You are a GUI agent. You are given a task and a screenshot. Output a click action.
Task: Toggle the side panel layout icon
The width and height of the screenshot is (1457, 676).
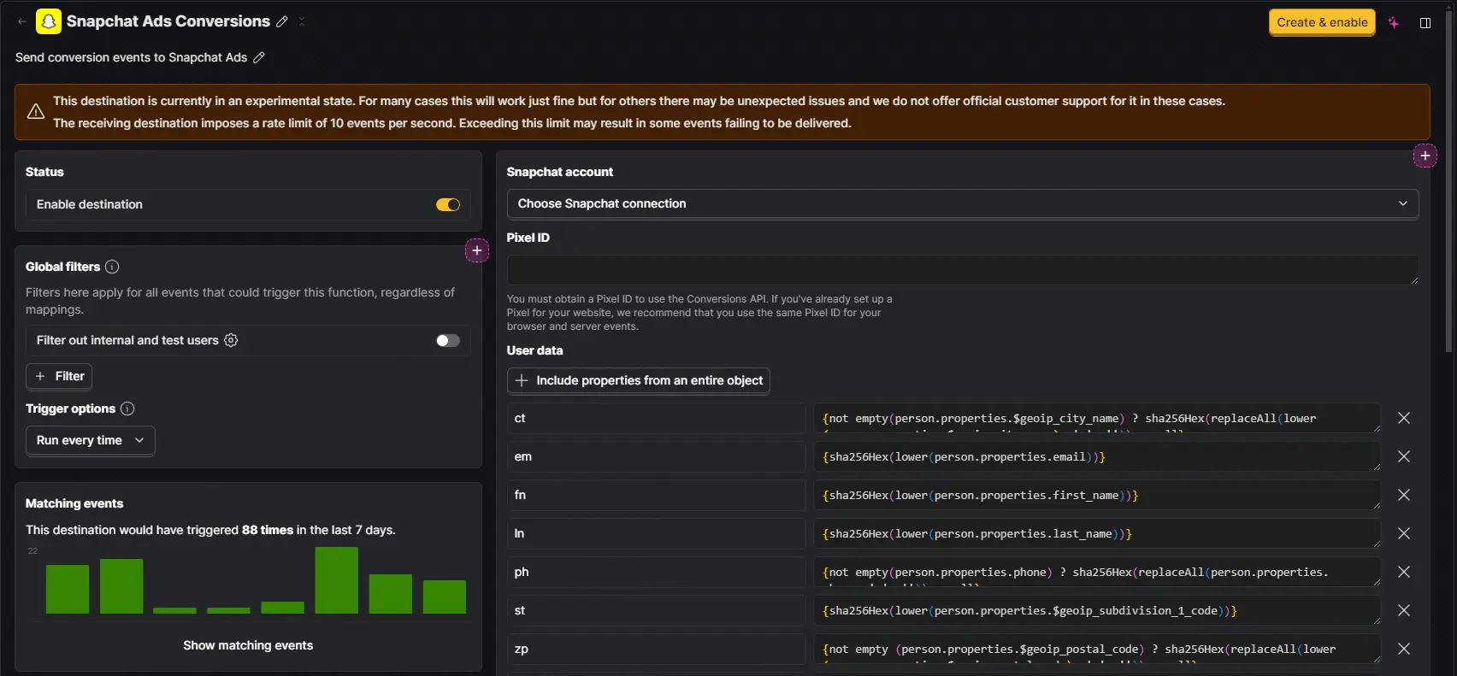tap(1425, 23)
